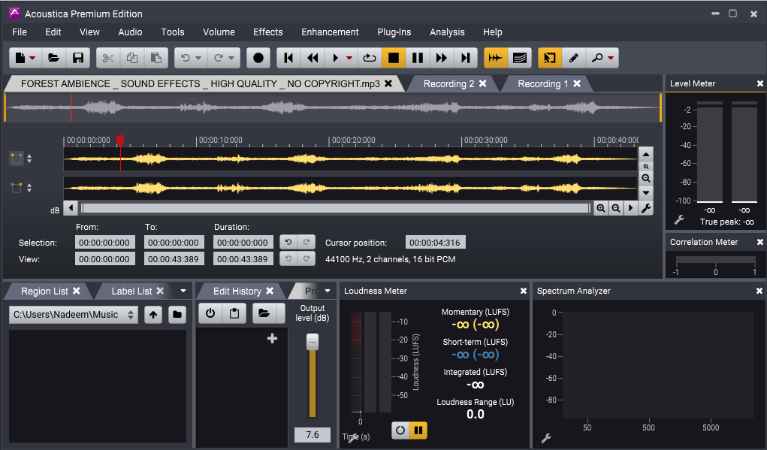Viewport: 767px width, 450px height.
Task: Close the FOREST AMBIENCE mp3 tab
Action: pos(388,83)
